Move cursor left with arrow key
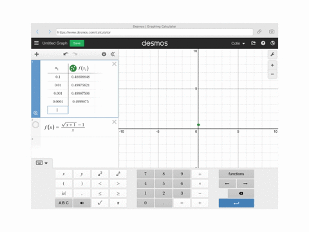This screenshot has width=309, height=232. 227,184
